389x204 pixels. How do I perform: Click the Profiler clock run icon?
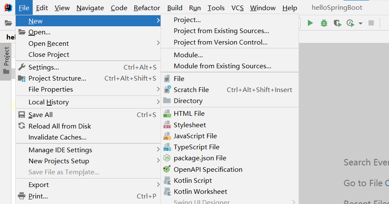tap(350, 23)
